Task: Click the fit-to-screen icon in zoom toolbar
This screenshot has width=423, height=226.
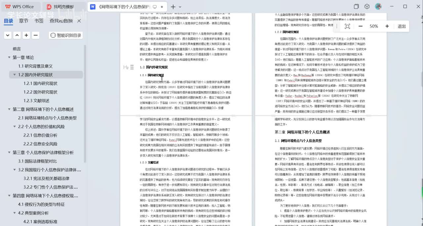Action: pos(347,26)
